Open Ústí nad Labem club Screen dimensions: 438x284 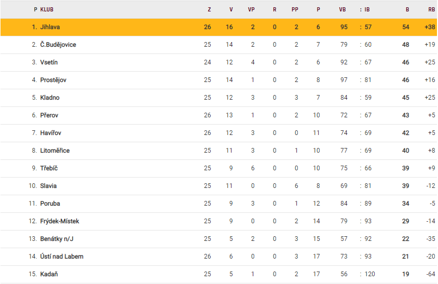click(62, 256)
